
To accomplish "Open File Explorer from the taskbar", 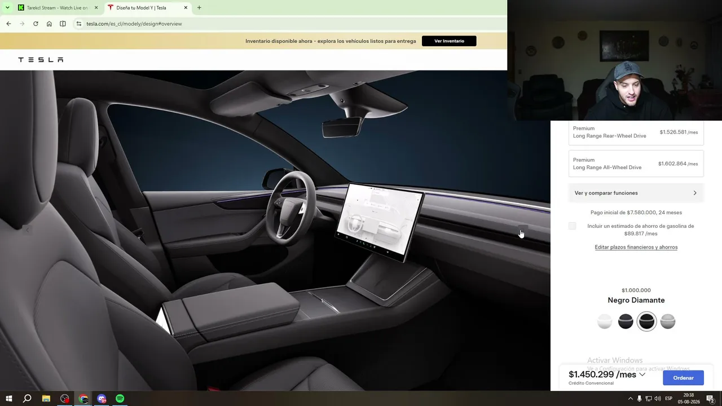I will tap(46, 399).
